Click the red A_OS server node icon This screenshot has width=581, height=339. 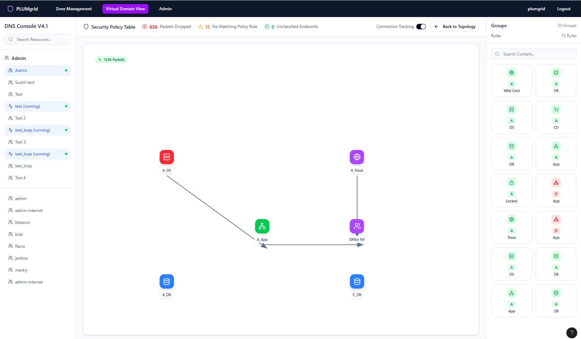pyautogui.click(x=166, y=157)
